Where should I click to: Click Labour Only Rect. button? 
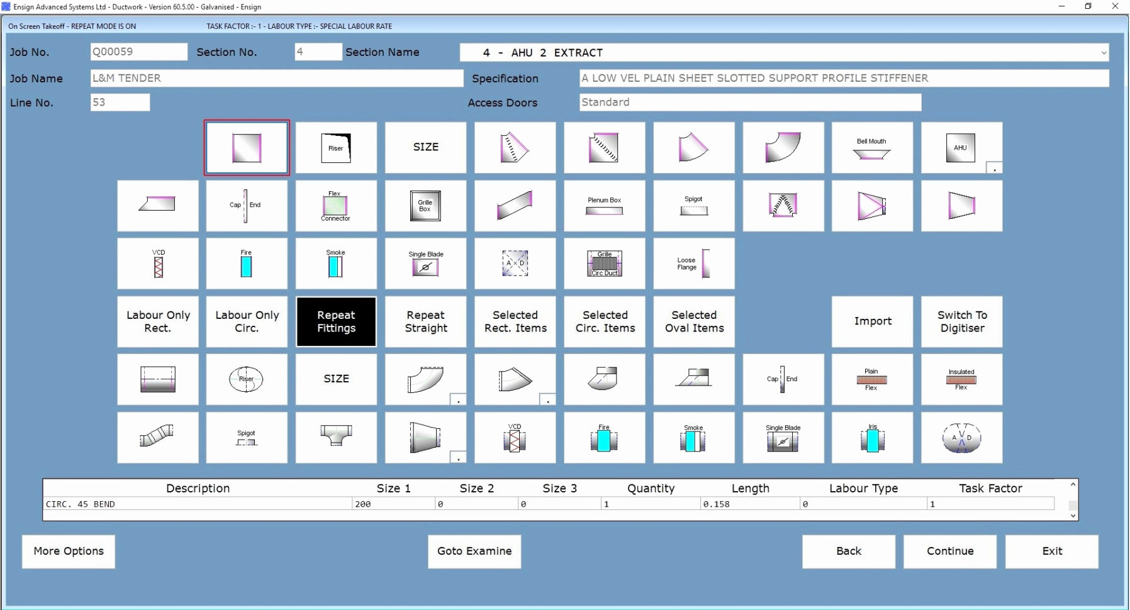(157, 321)
